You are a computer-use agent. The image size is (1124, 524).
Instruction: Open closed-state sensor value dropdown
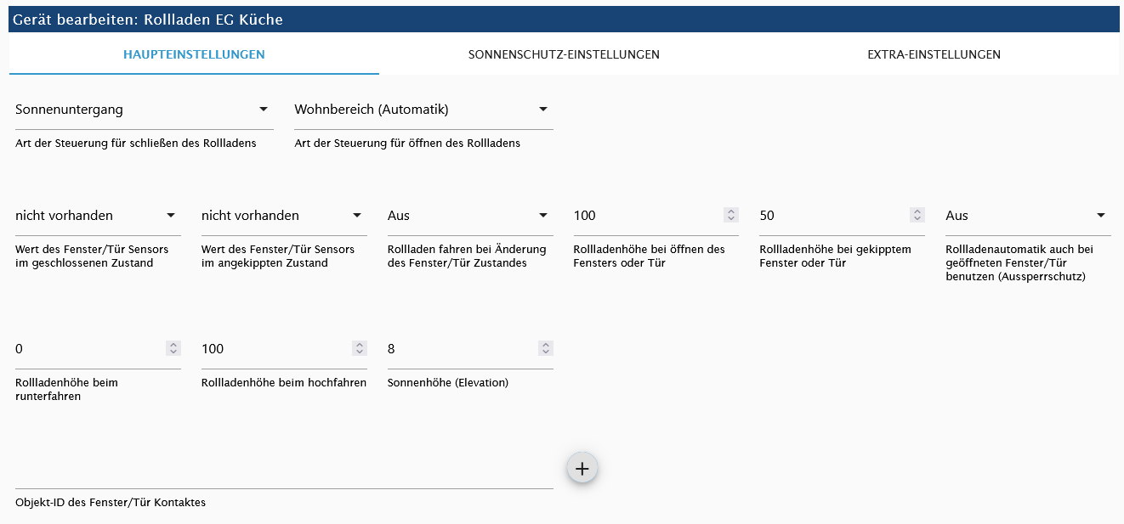coord(97,216)
